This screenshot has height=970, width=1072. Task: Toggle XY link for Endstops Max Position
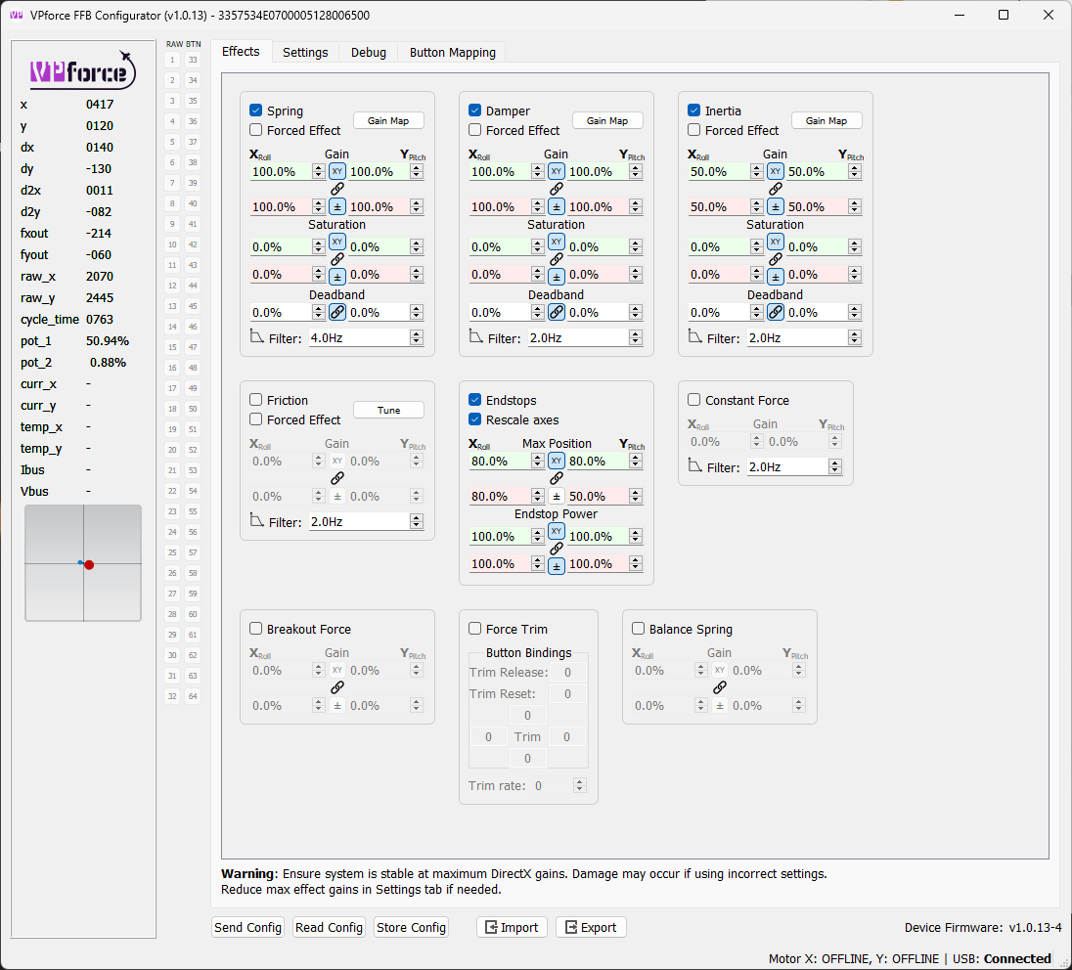(x=557, y=461)
